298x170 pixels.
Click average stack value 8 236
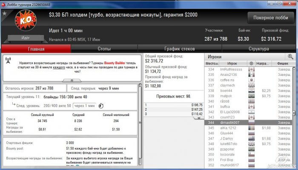point(78,121)
